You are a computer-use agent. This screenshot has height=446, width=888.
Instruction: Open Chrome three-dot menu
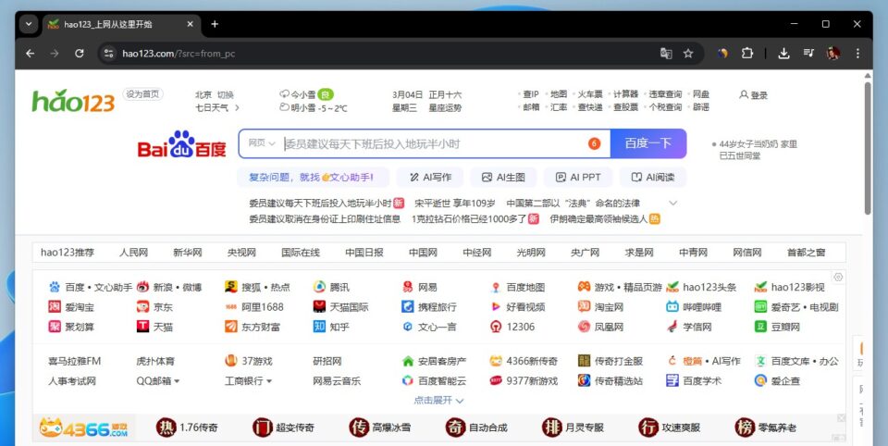pos(857,54)
